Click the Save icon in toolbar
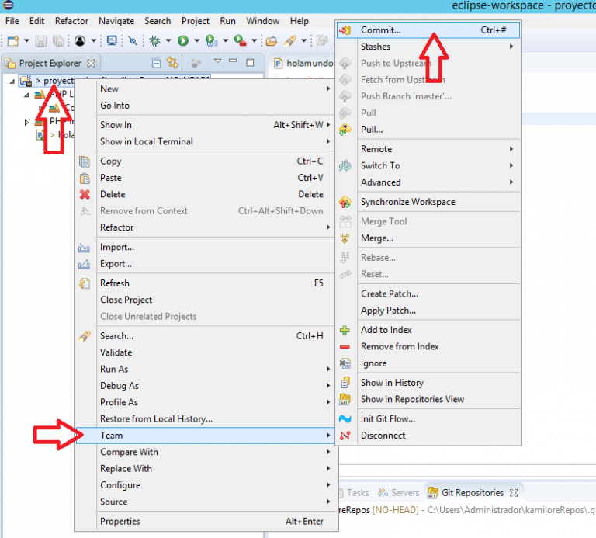596x538 pixels. (x=41, y=40)
